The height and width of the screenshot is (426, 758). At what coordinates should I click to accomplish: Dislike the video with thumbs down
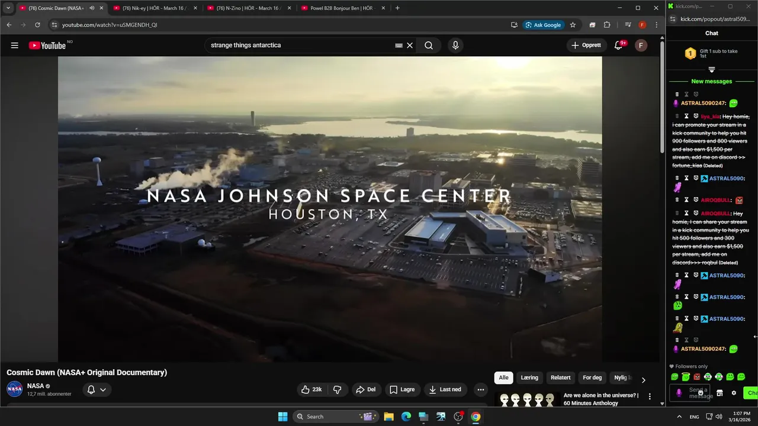pyautogui.click(x=337, y=389)
